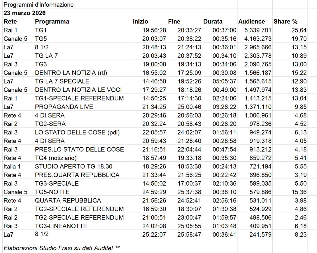Select the share value 13,83
This screenshot has height=253, width=317.
pyautogui.click(x=299, y=90)
